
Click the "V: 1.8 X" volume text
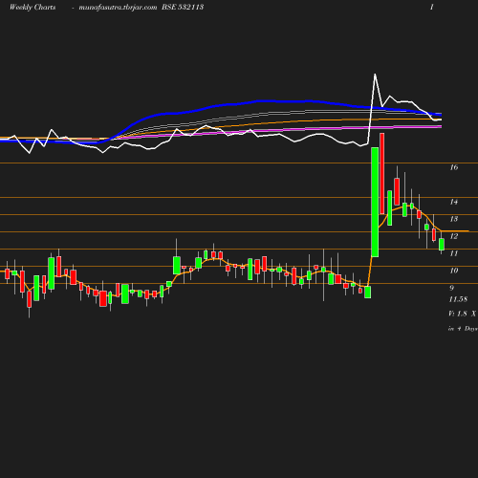pos(462,314)
